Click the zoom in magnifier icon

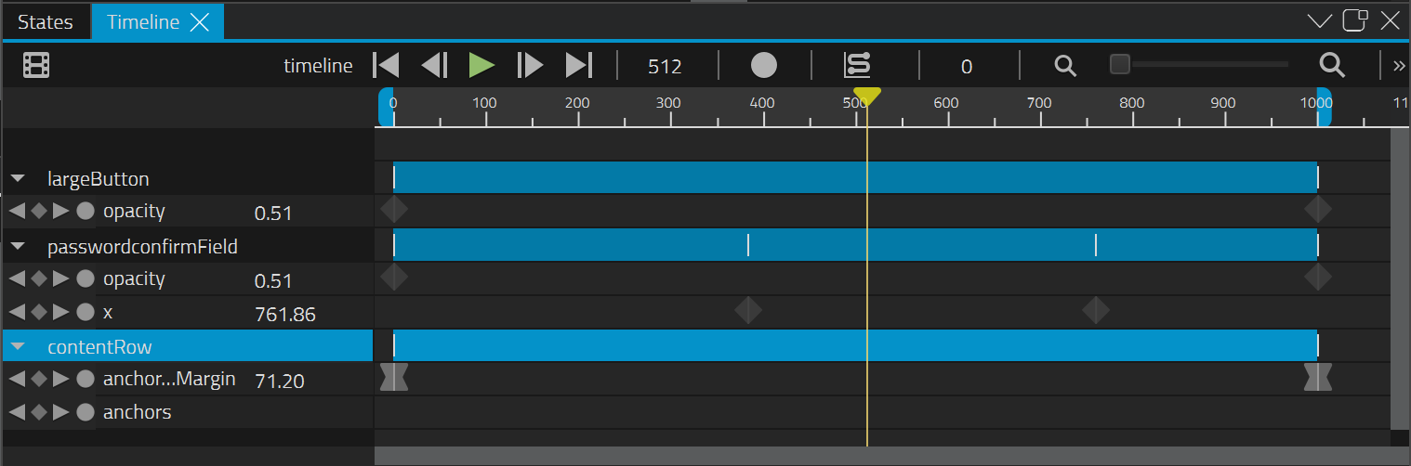point(1332,65)
